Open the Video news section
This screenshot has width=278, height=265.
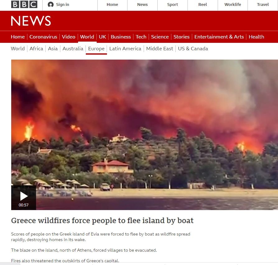pos(69,37)
